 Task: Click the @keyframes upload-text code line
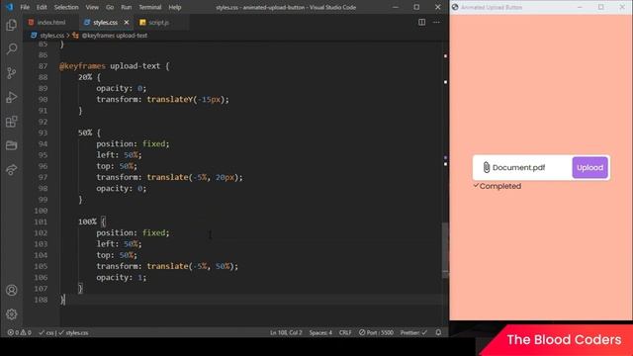pyautogui.click(x=115, y=66)
